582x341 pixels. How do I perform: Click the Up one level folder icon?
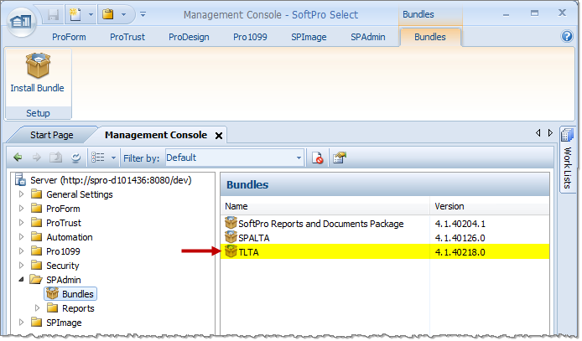pyautogui.click(x=55, y=158)
